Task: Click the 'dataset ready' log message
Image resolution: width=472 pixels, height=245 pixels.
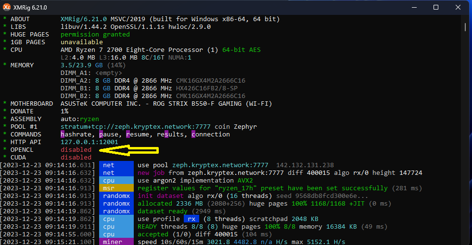Action: pos(163,211)
